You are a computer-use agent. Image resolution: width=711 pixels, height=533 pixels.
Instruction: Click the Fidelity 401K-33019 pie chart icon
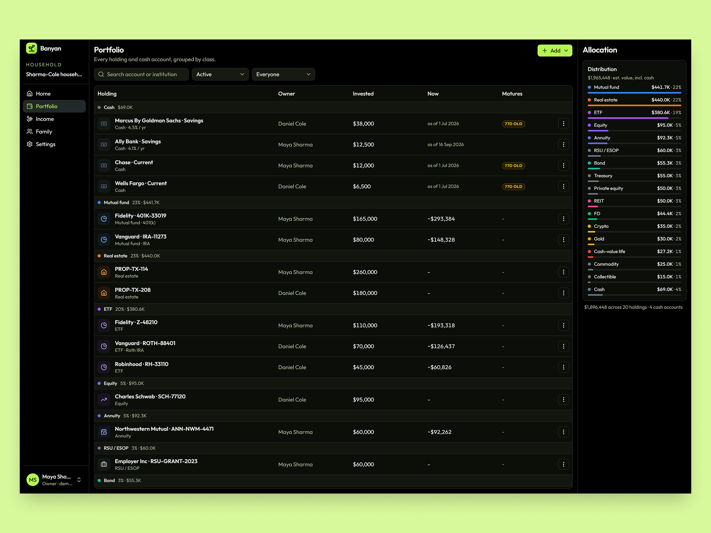point(104,219)
